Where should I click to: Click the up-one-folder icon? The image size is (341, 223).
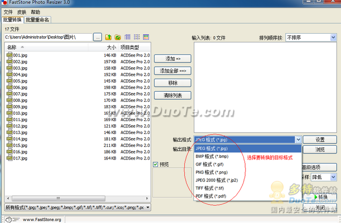click(108, 37)
